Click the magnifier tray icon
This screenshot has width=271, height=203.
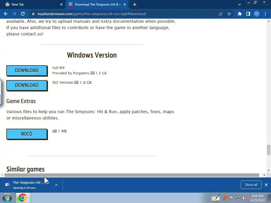(225, 198)
